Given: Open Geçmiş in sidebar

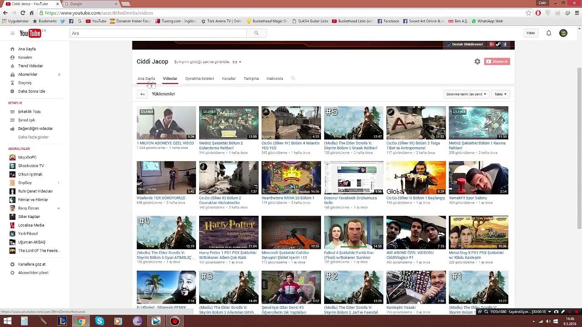Looking at the screenshot, I should [x=25, y=83].
